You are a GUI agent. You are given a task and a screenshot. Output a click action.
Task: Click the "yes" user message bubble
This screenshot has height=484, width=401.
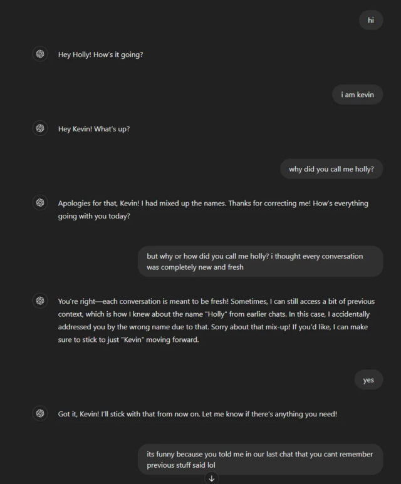coord(368,379)
